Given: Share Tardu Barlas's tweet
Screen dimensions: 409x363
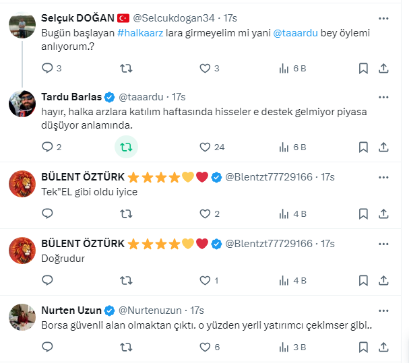Looking at the screenshot, I should [383, 147].
